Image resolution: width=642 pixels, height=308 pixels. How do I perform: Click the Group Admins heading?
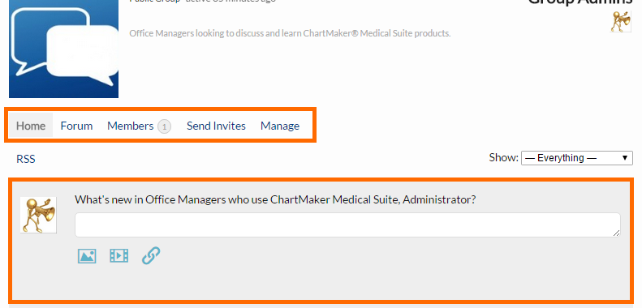point(580,2)
